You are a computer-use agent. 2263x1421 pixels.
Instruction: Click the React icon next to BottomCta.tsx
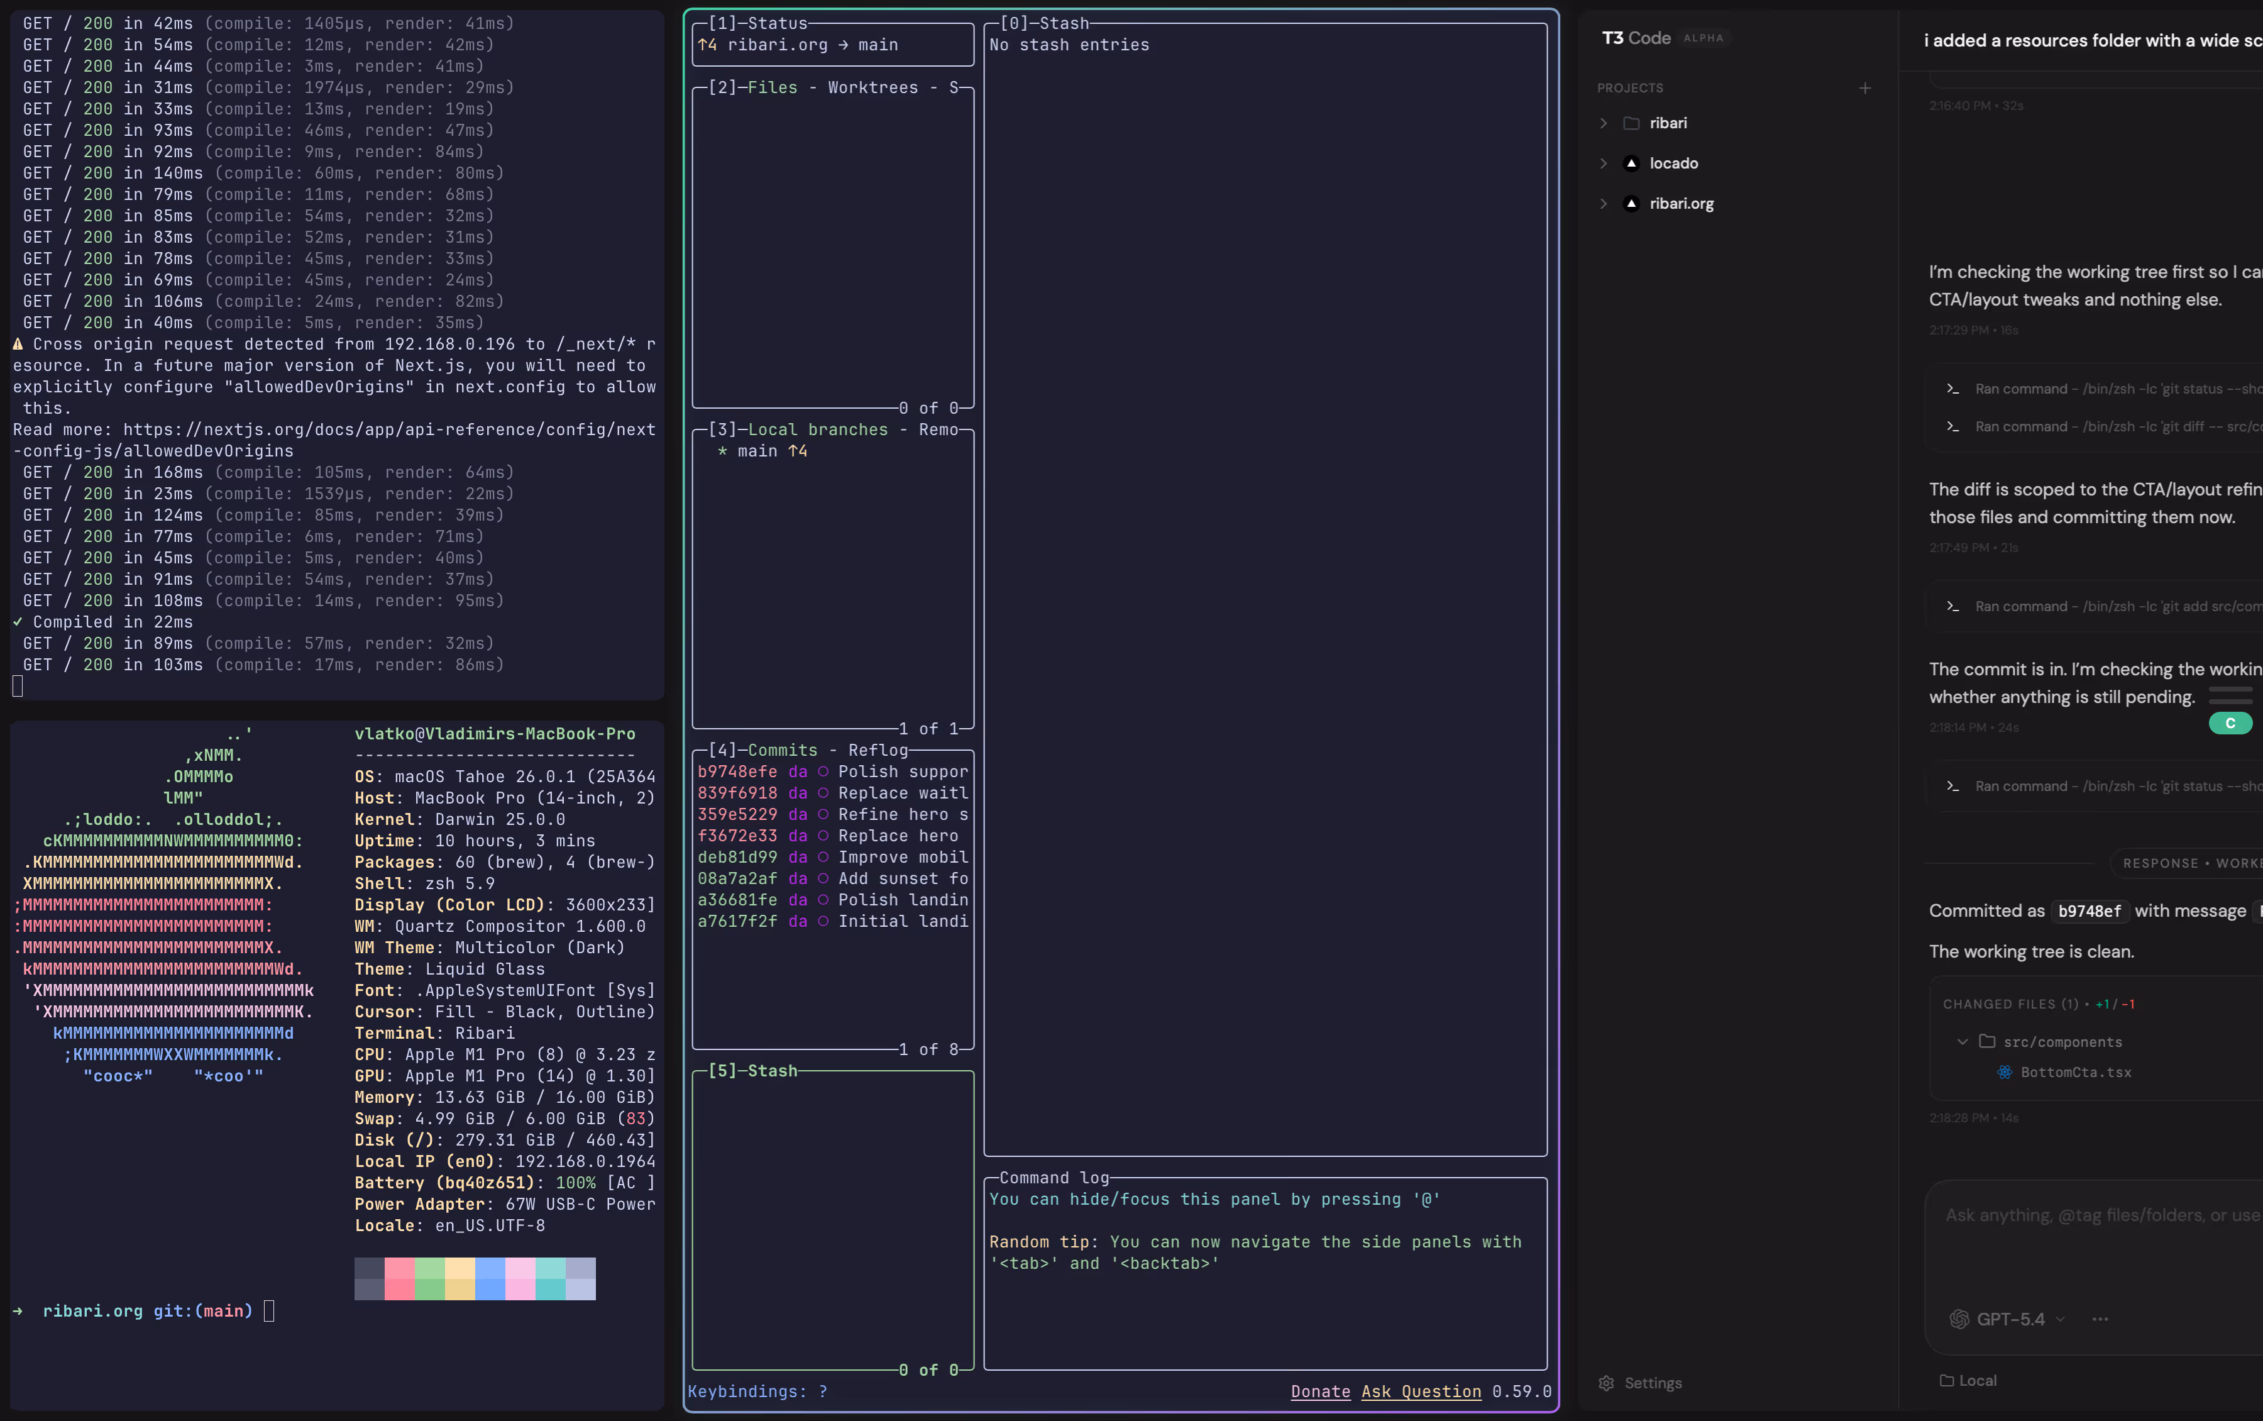(x=2006, y=1072)
